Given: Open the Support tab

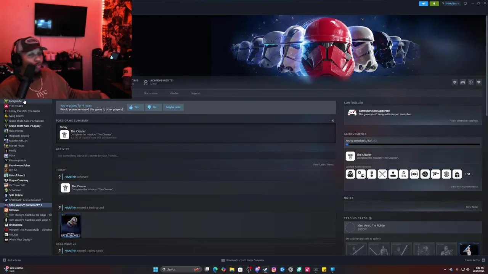Looking at the screenshot, I should click(x=196, y=93).
